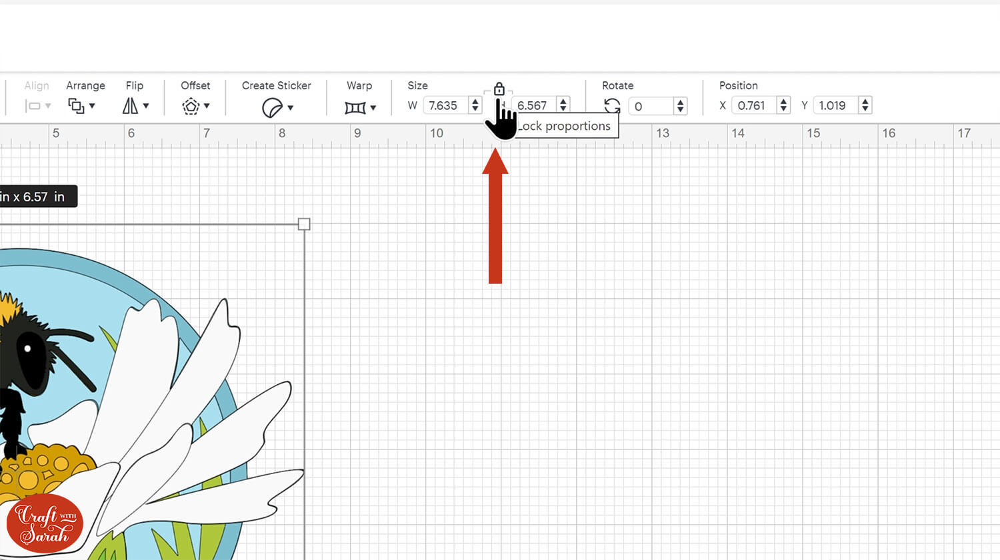The width and height of the screenshot is (1000, 560).
Task: Increase Y position with the up arrow
Action: 865,101
